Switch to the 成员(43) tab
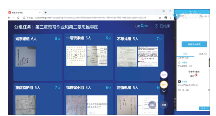216x116 pixels. (203, 54)
